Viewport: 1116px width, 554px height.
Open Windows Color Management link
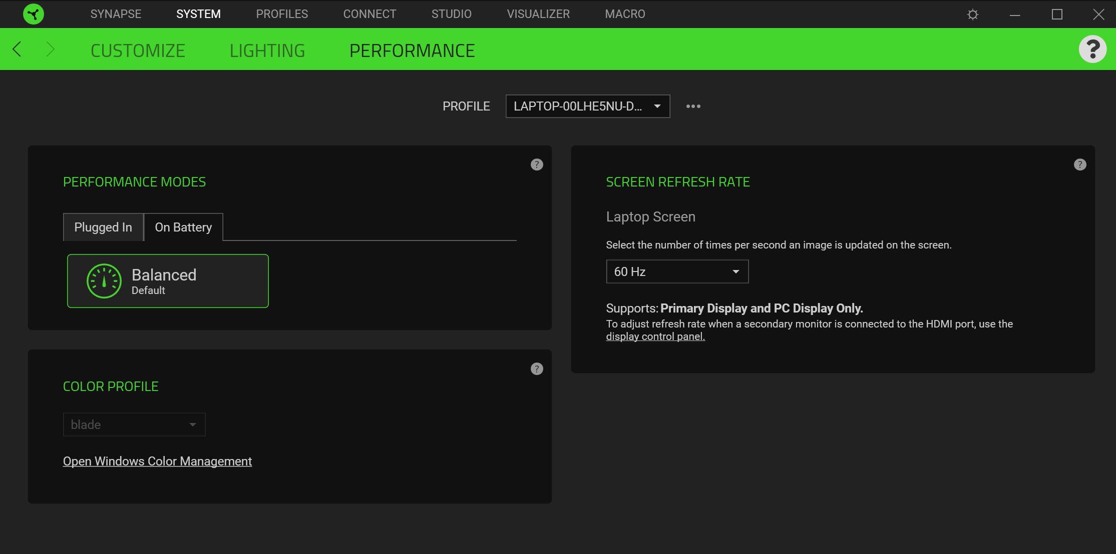point(157,461)
